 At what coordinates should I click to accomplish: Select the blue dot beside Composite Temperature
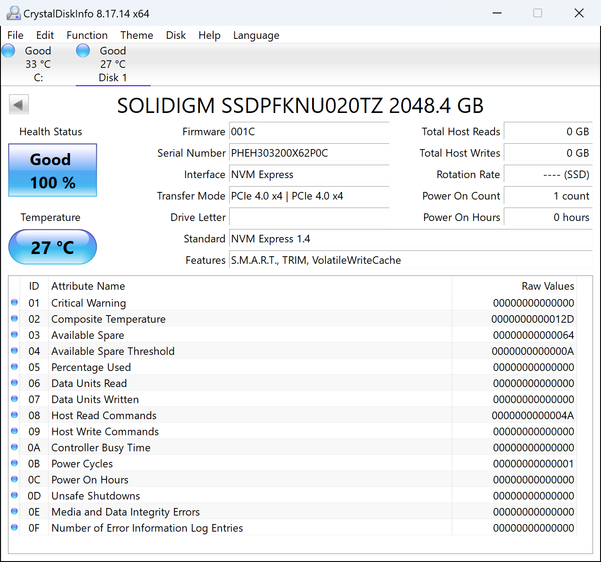(14, 318)
